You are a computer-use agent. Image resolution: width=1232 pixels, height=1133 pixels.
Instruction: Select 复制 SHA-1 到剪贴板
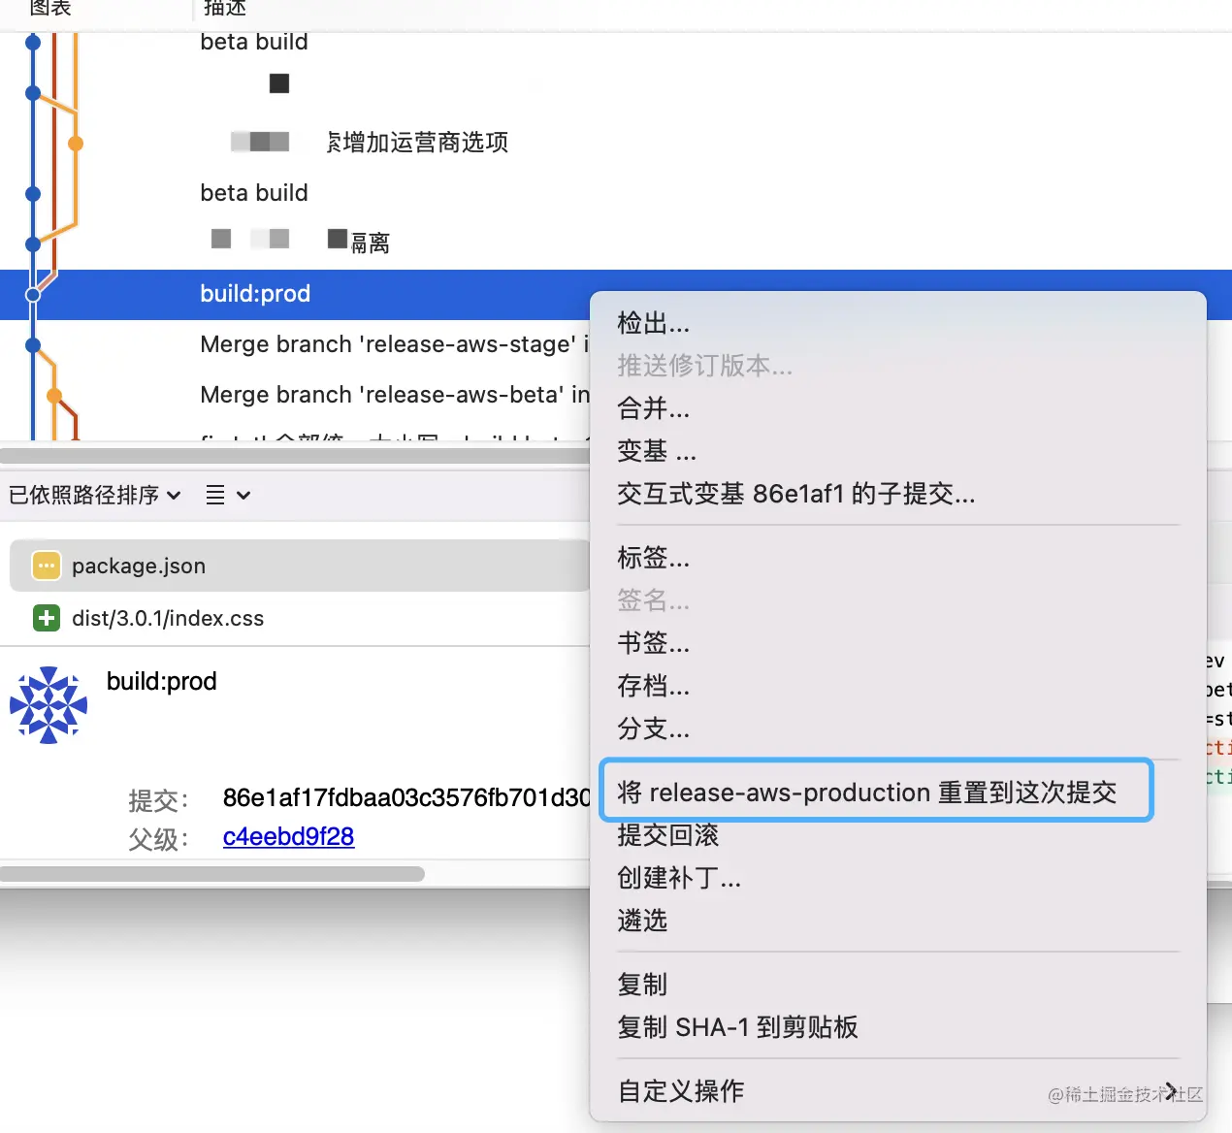click(x=737, y=1027)
